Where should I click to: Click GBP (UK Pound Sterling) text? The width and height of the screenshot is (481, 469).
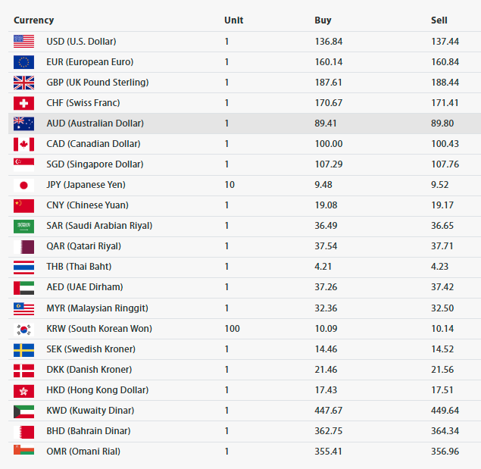[x=98, y=83]
